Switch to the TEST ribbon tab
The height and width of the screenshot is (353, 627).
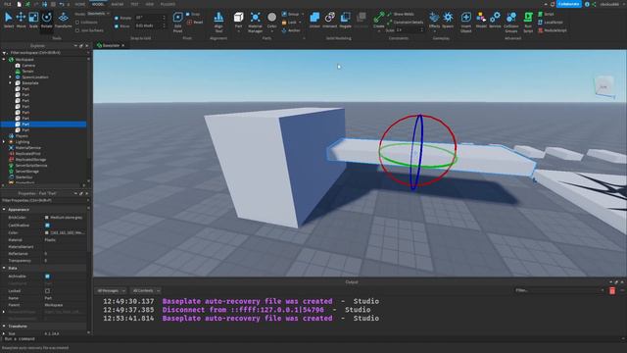(x=134, y=4)
